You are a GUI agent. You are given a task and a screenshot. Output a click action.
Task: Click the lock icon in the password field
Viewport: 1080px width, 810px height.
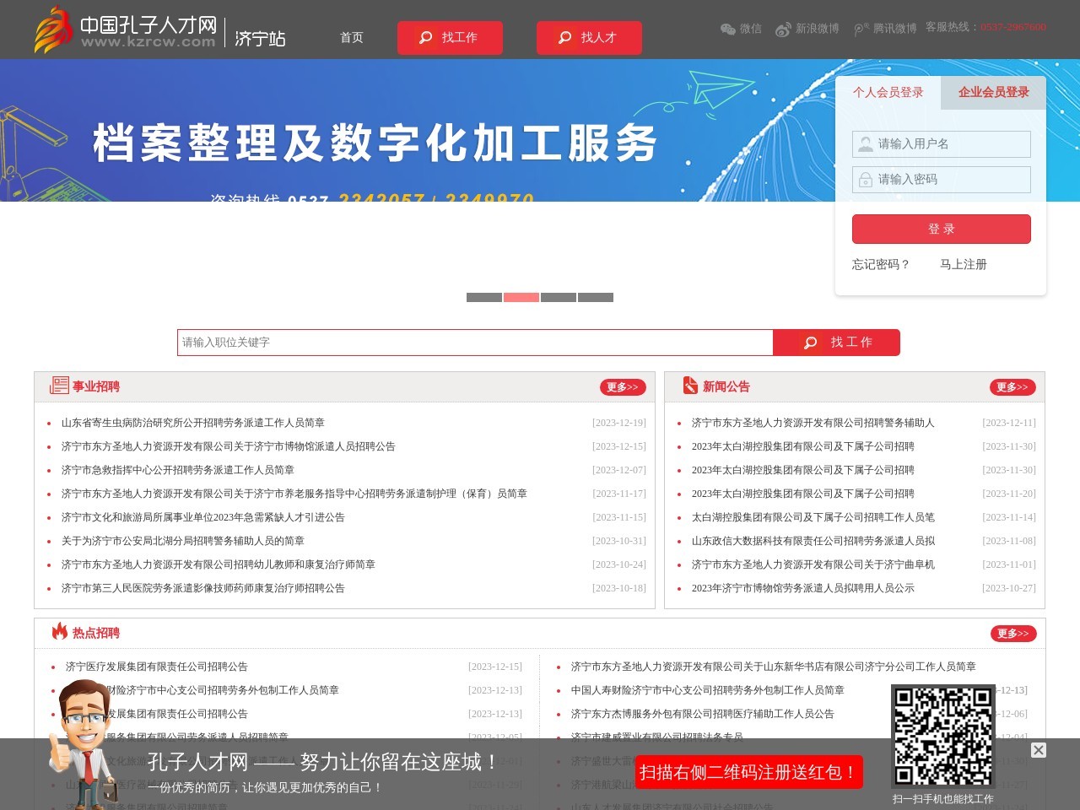866,180
